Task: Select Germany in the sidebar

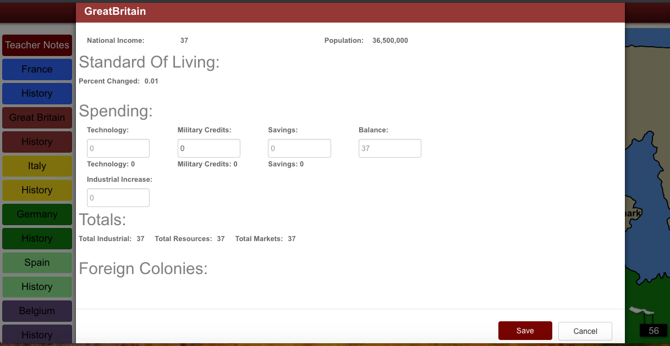Action: tap(37, 214)
